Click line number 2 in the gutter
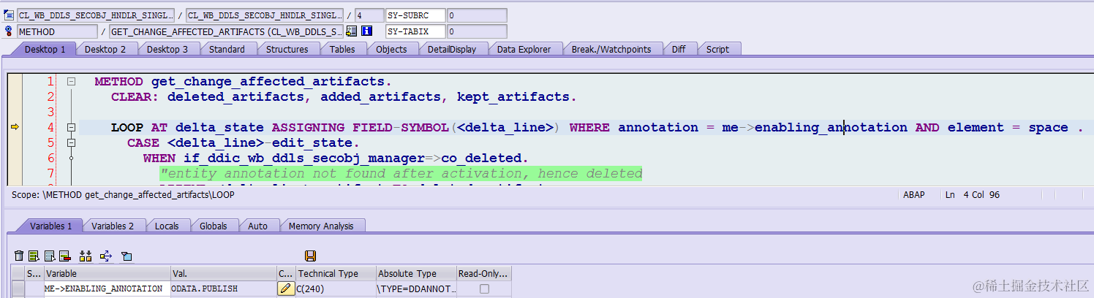1094x298 pixels. (x=50, y=97)
